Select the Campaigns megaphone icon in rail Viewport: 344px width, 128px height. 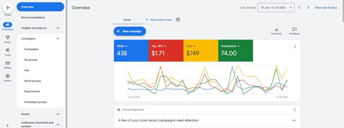(x=8, y=25)
